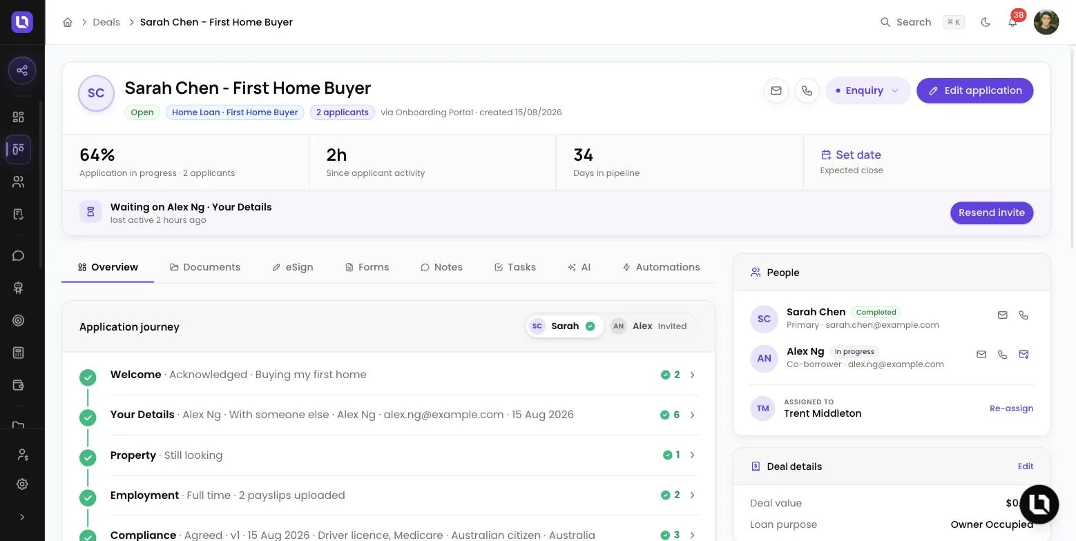Open user profile avatar menu
This screenshot has width=1076, height=541.
tap(1046, 22)
